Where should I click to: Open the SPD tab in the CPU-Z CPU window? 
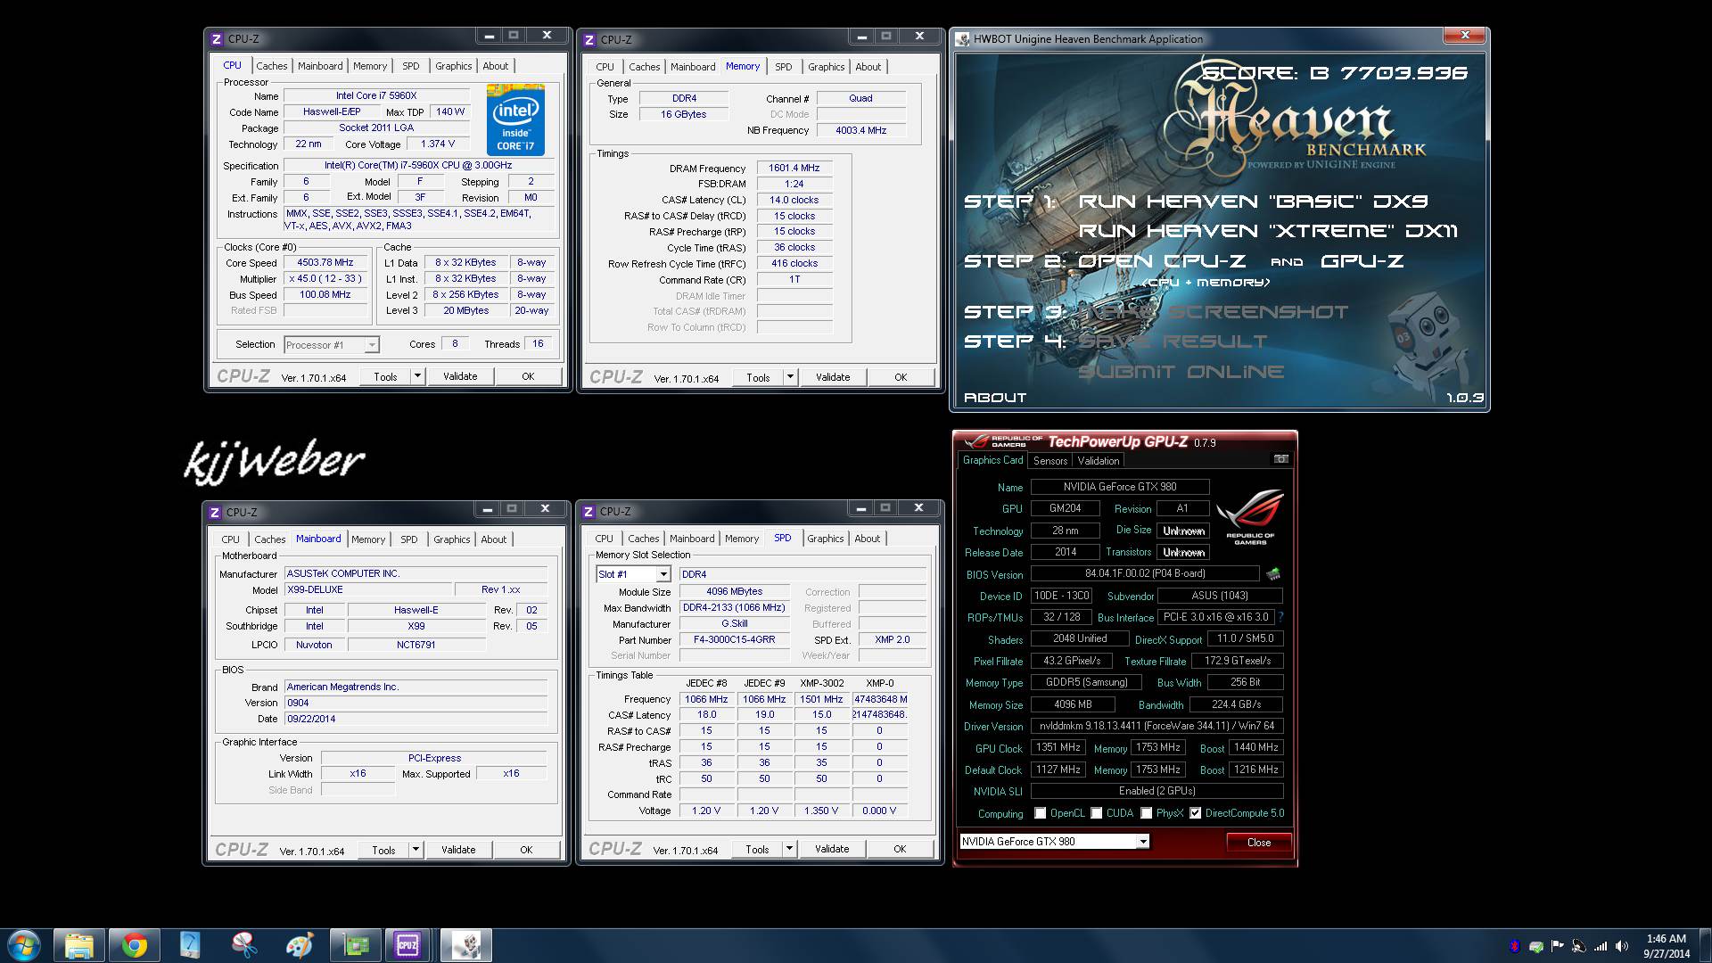click(410, 66)
